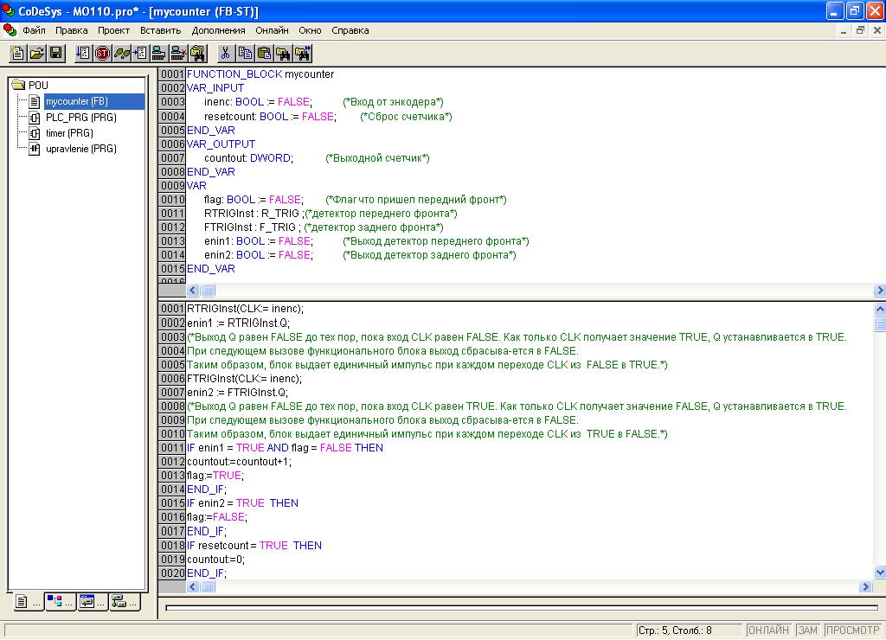Click the Global Search folders-with-binoculars icon
Viewport: 886px width, 640px height.
click(x=198, y=54)
